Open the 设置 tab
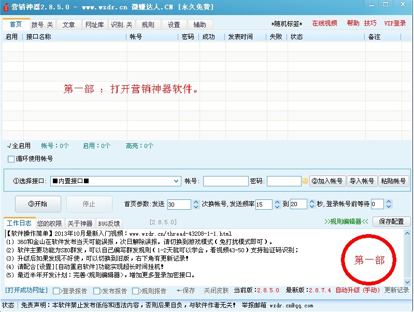 click(x=174, y=24)
